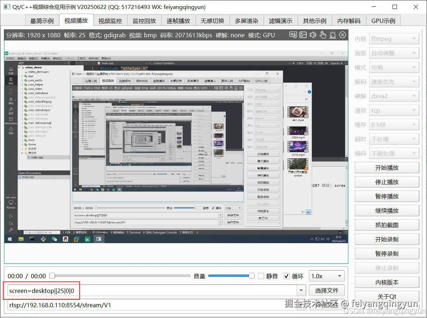Click the 00:00 / 00:00 time label

tap(27, 276)
